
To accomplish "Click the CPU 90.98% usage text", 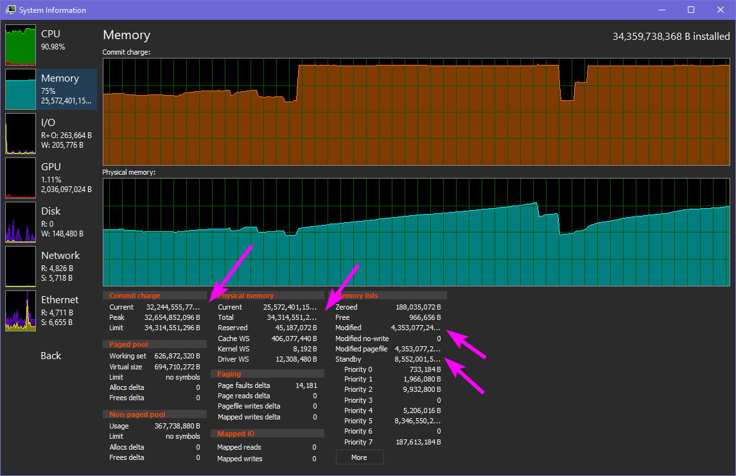I will [x=53, y=47].
